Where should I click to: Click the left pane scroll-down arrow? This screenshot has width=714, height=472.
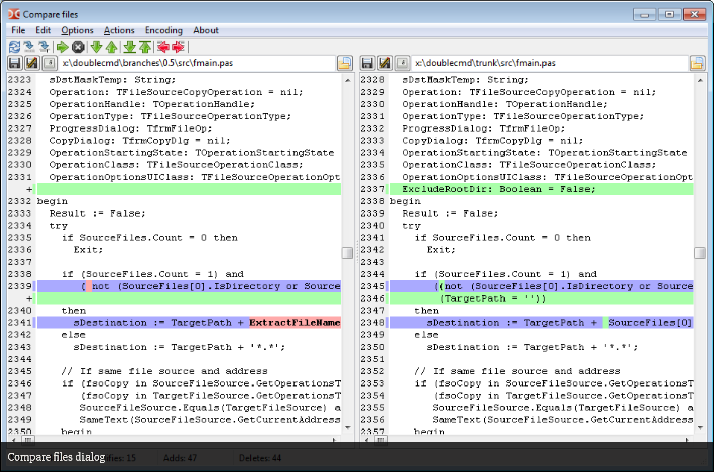(x=347, y=428)
